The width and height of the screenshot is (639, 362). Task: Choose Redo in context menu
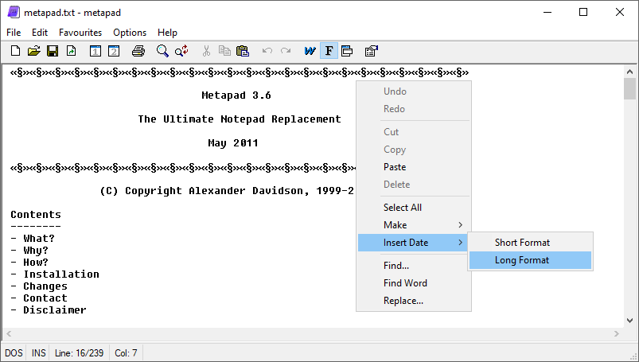(x=414, y=109)
